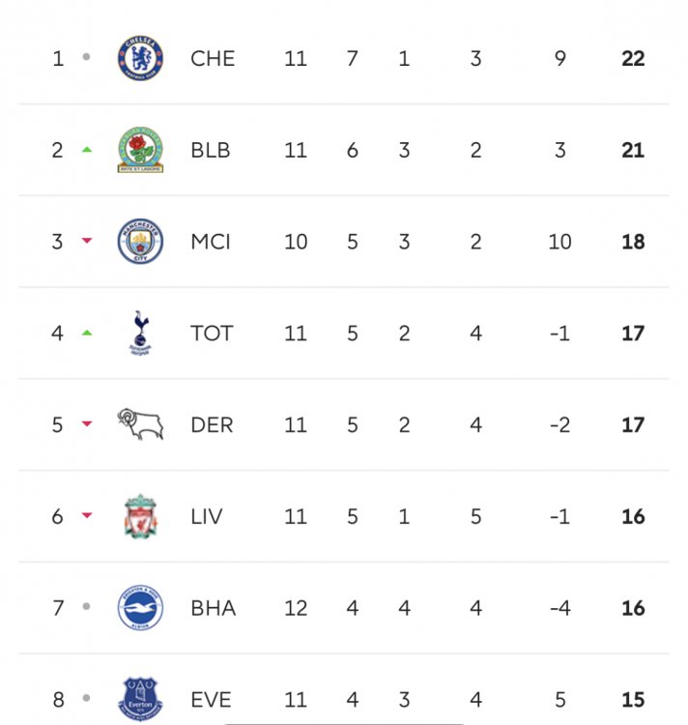Click red down arrow beside MCI
Viewport: 688px width, 725px height.
coord(87,242)
